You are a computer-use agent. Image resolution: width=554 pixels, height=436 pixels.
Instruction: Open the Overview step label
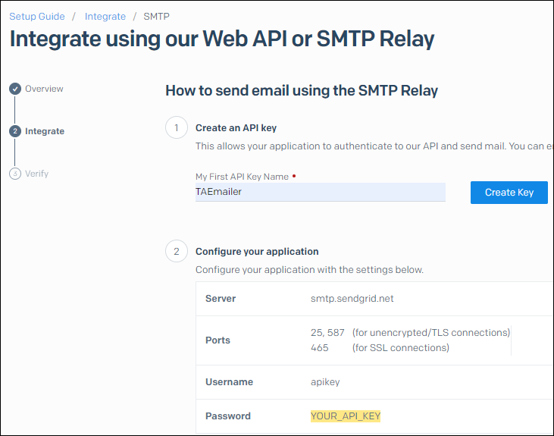(x=44, y=89)
